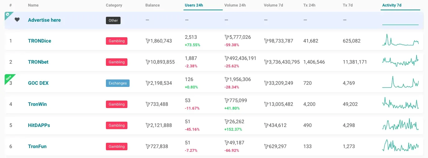Screen dimensions: 428x158
Task: Click the TronFun activity 7d sparkline chart
Action: coord(401,146)
